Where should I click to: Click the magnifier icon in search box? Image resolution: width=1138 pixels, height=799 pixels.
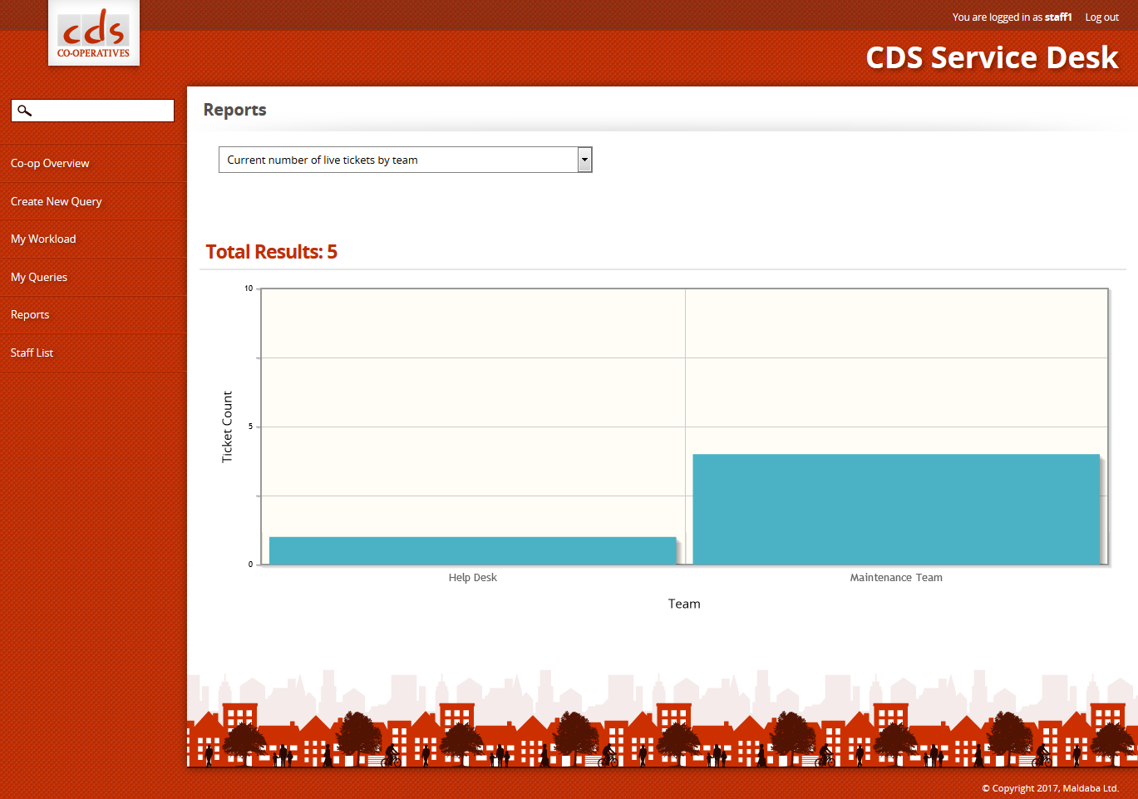pos(24,111)
